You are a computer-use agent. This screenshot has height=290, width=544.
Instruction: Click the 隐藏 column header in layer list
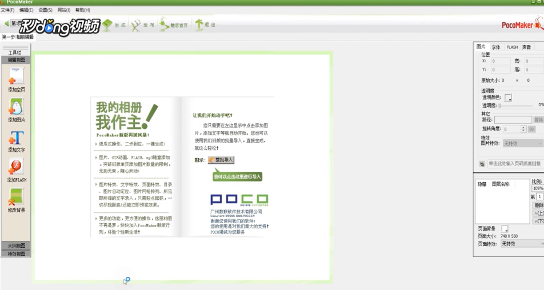pyautogui.click(x=482, y=184)
